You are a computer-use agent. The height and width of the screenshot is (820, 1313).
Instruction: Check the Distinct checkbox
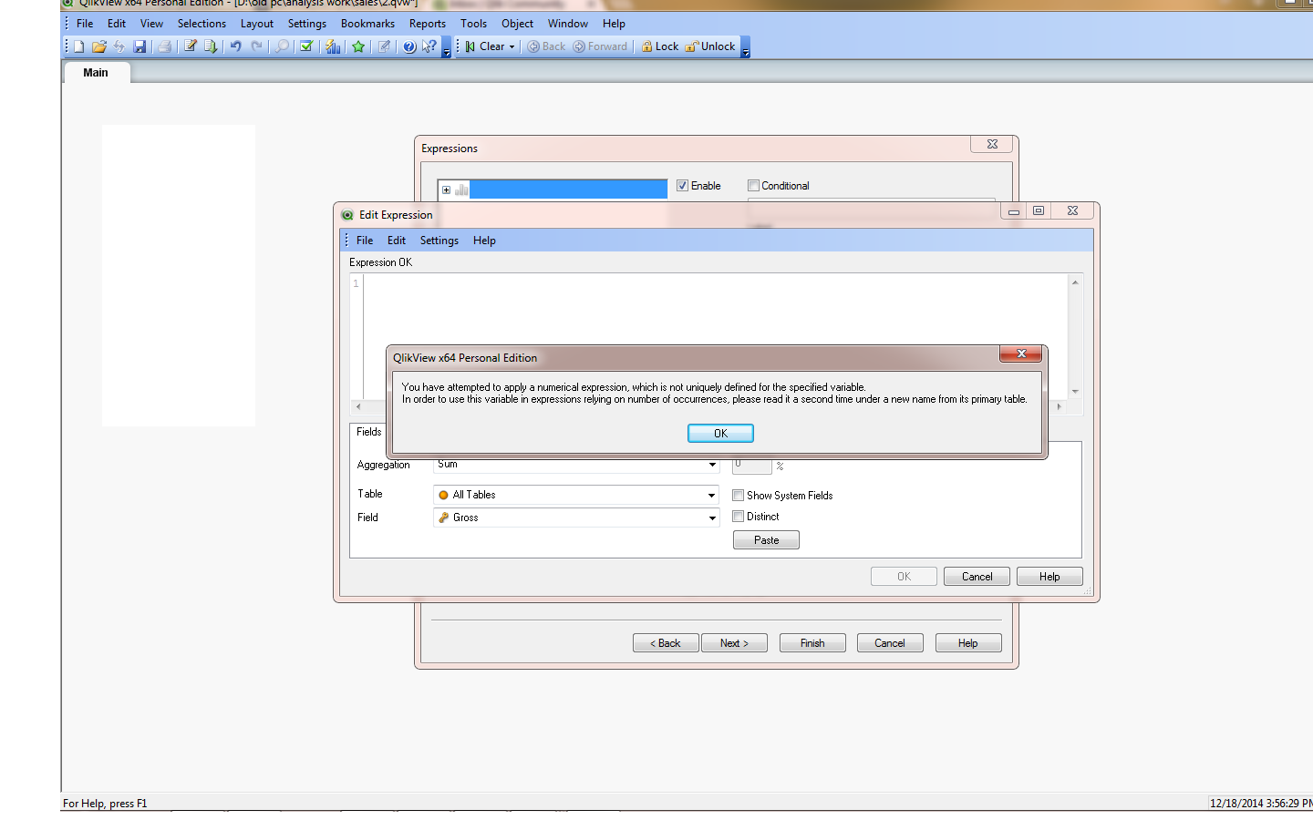click(x=739, y=517)
